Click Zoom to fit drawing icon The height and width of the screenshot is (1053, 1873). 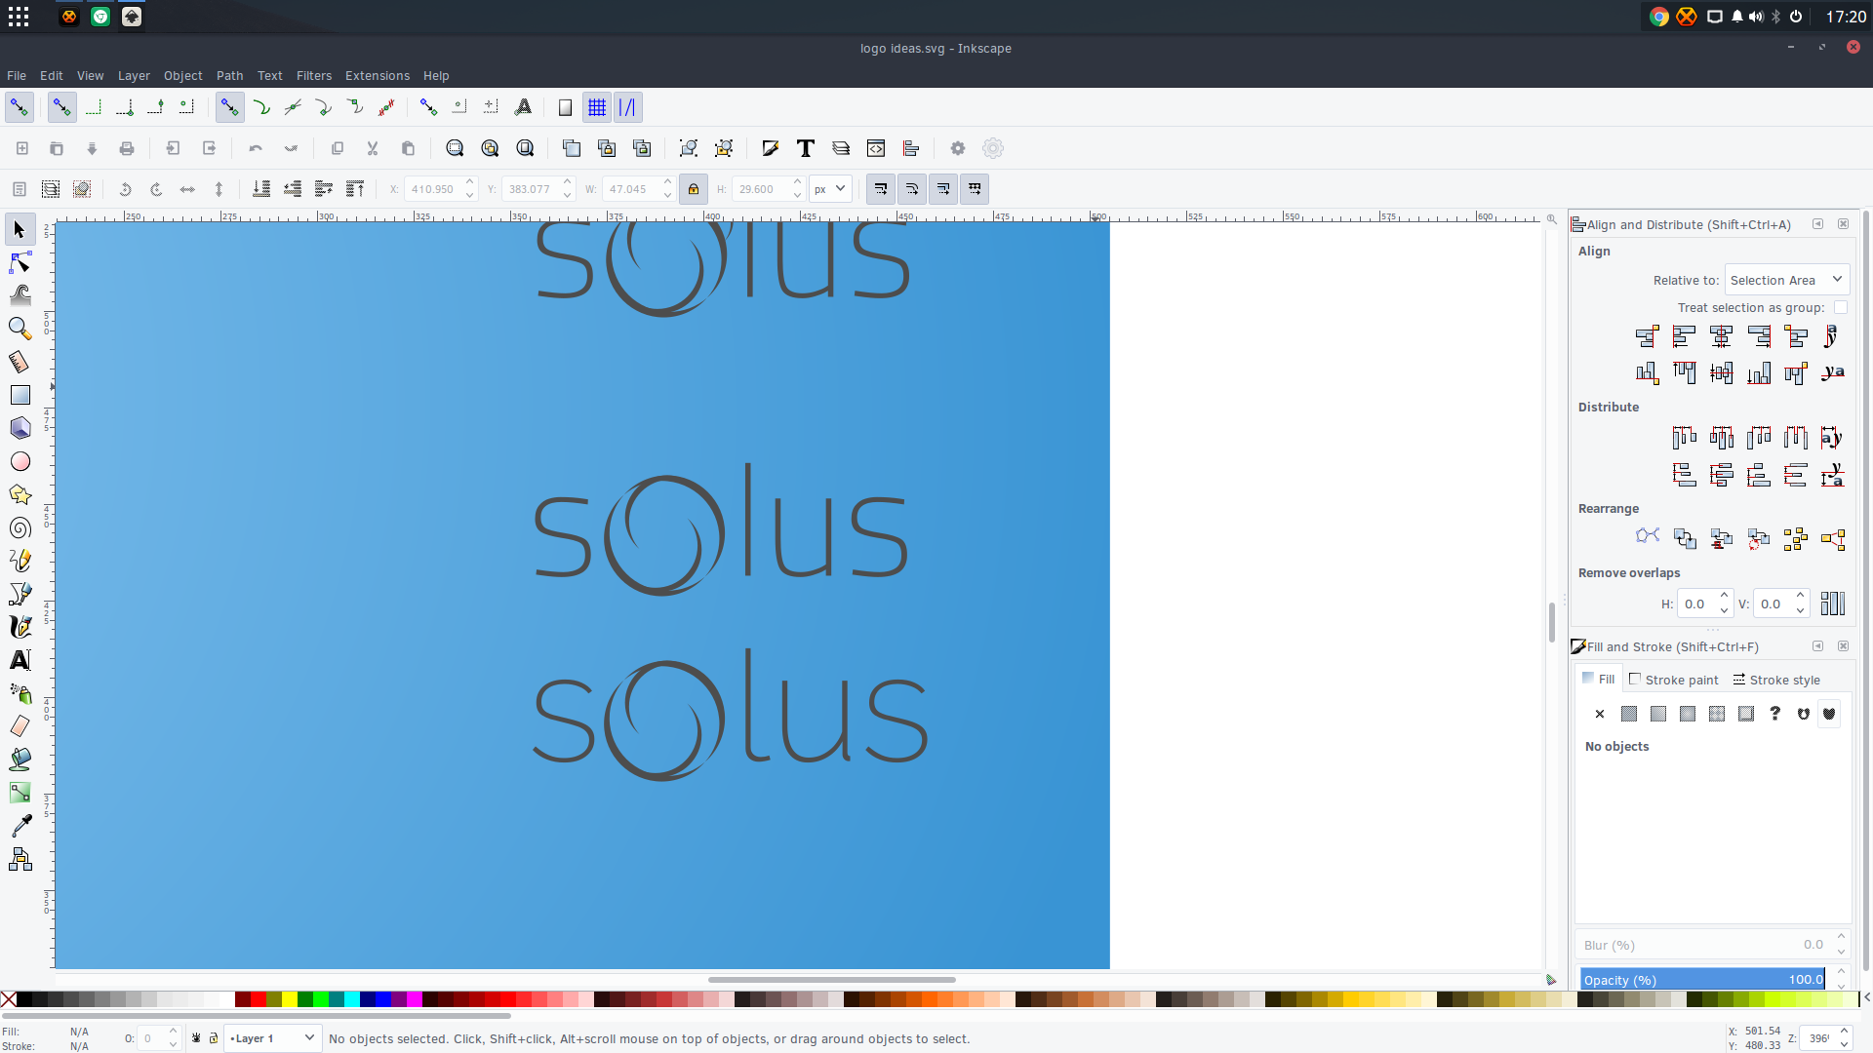pos(490,148)
